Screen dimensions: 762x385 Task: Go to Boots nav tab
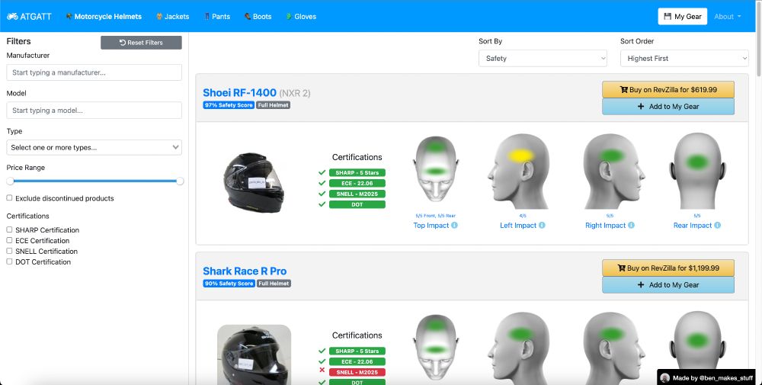click(x=258, y=17)
